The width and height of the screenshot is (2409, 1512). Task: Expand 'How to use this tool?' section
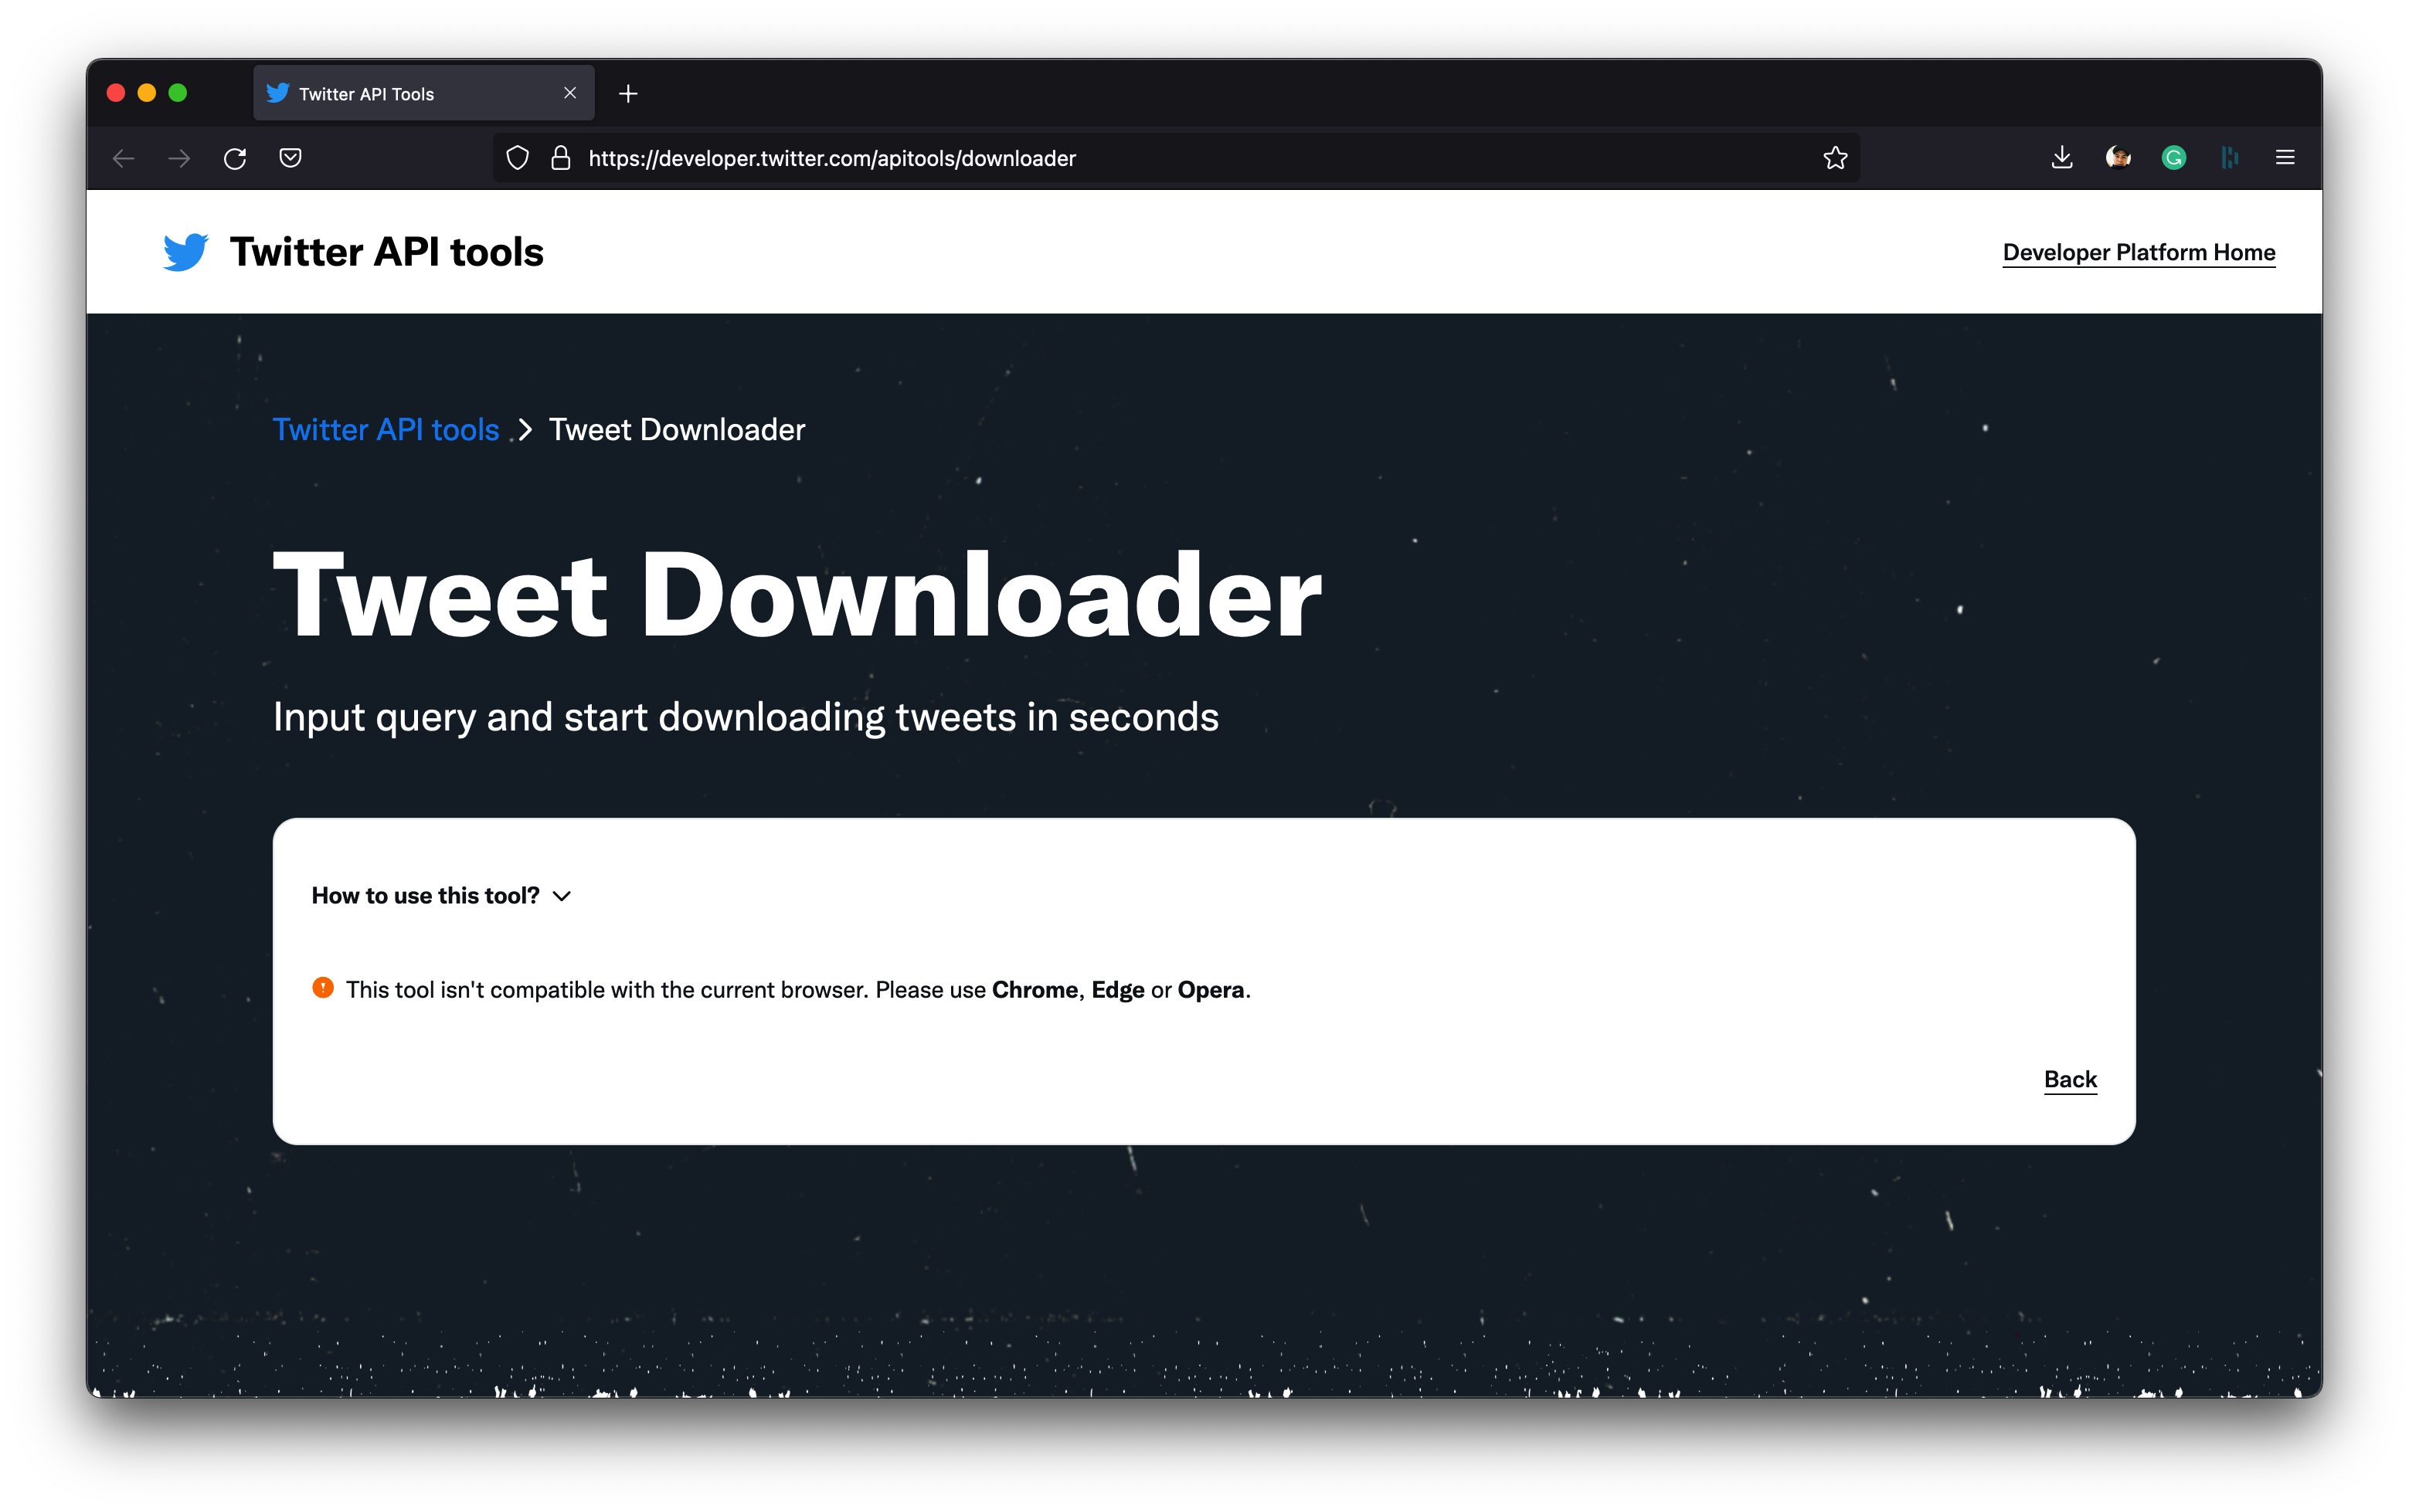pos(441,896)
